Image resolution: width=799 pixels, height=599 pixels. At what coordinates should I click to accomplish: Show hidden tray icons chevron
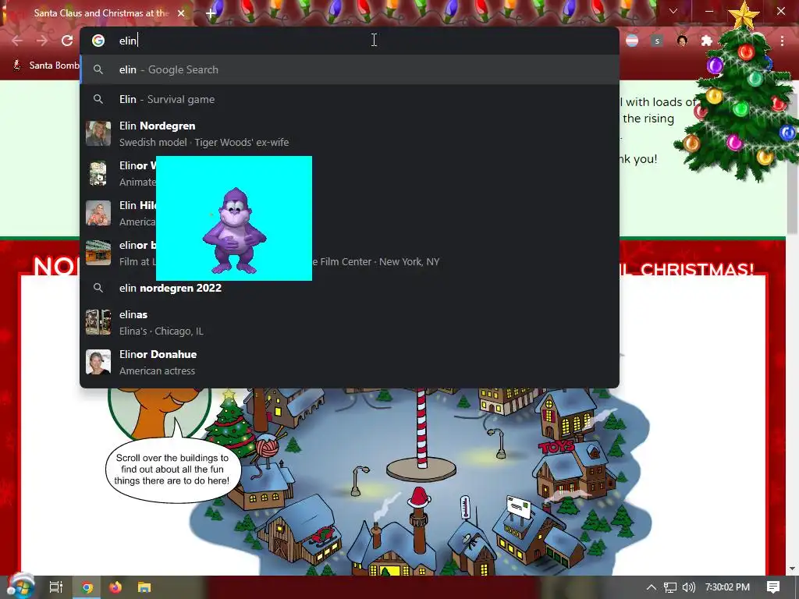(652, 587)
